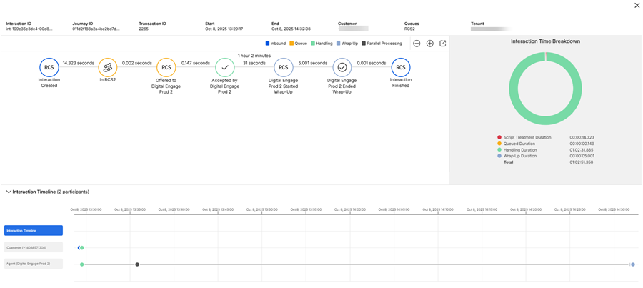Screen dimensions: 643x288
Task: Click the black marker on agent timeline
Action: pyautogui.click(x=137, y=264)
